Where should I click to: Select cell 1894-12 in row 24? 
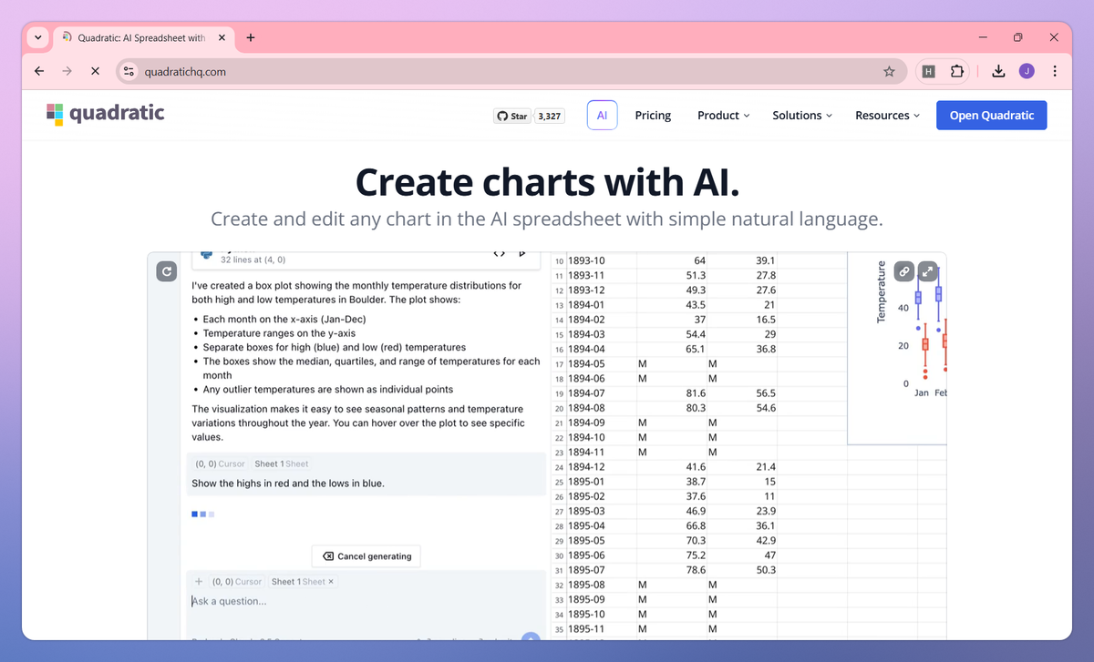click(602, 467)
